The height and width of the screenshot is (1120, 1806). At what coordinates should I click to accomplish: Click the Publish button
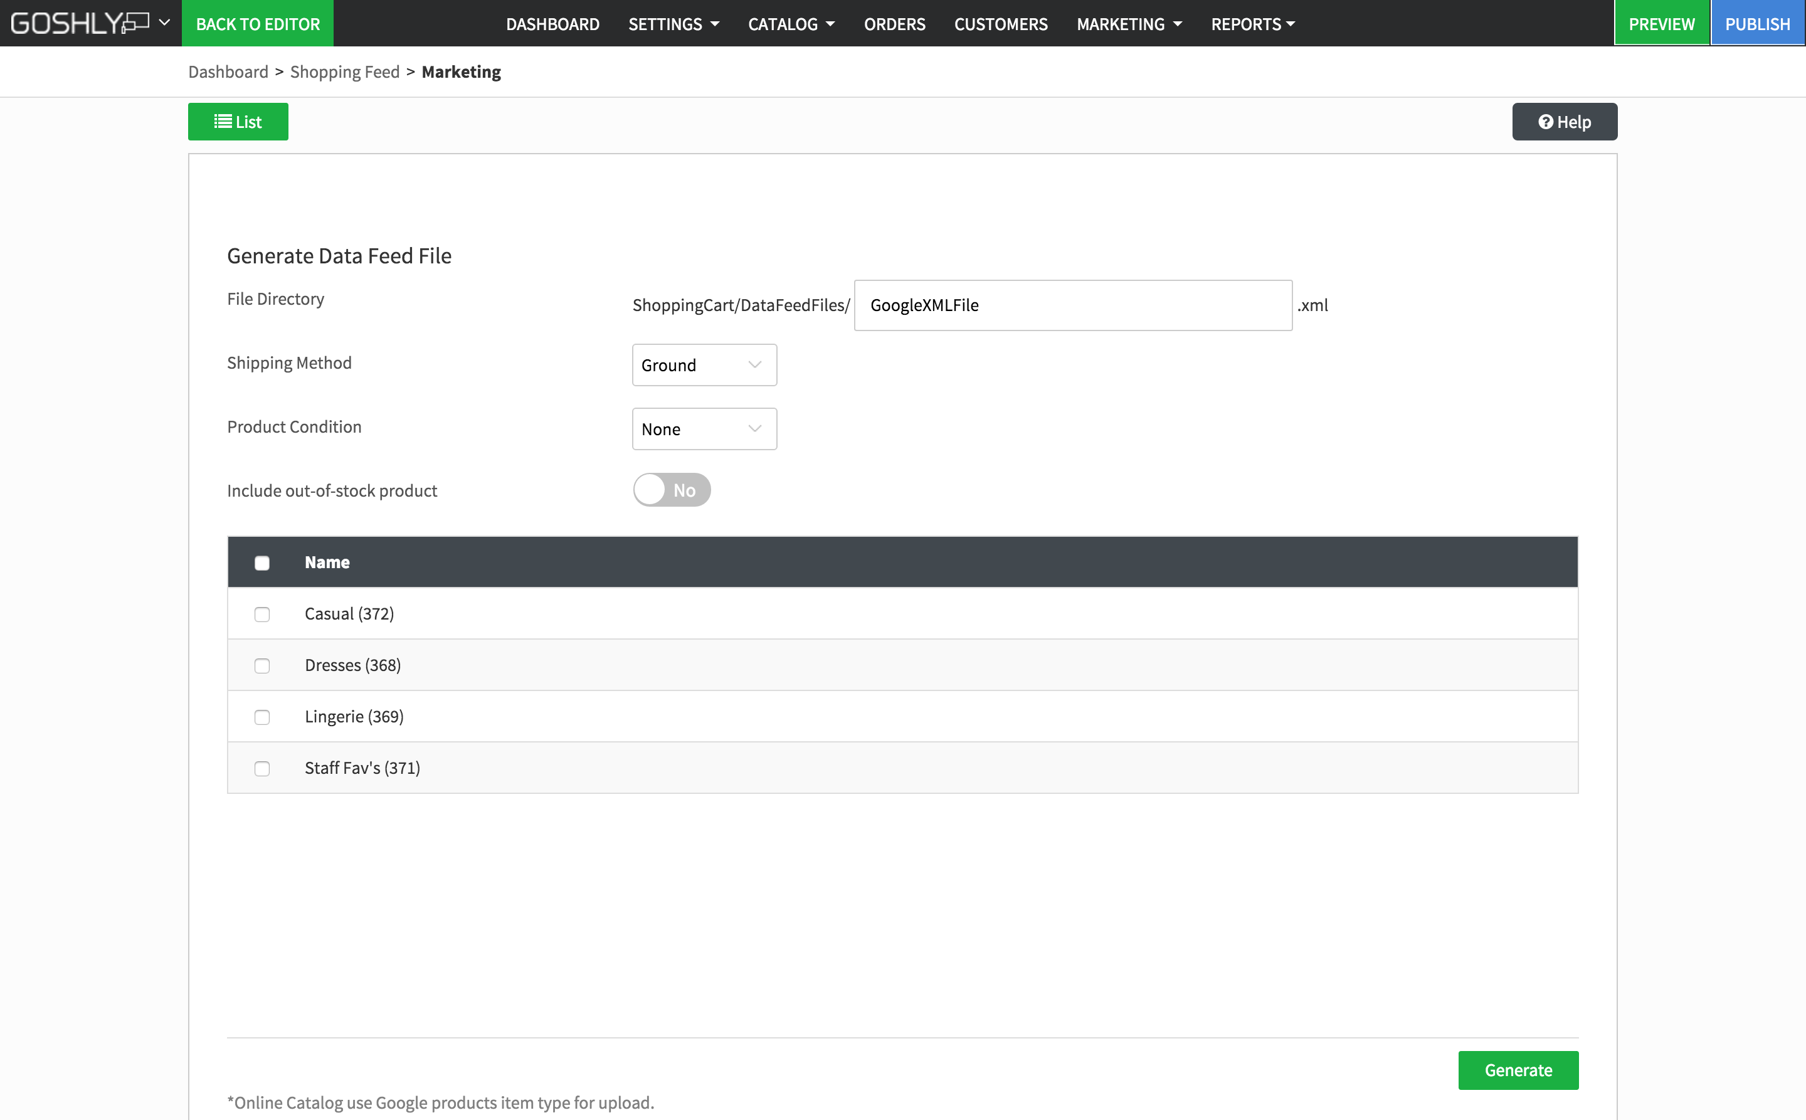coord(1756,24)
